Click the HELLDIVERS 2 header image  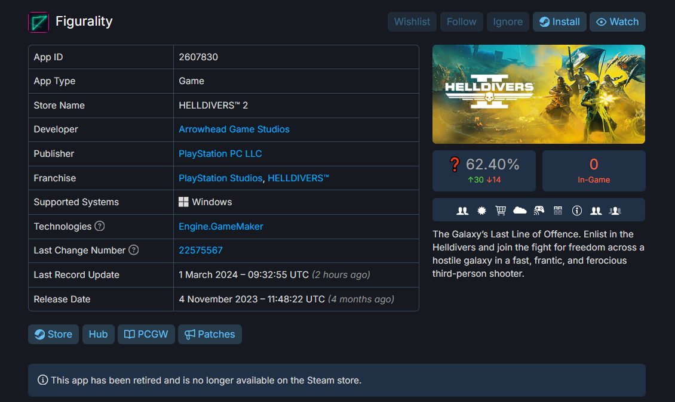538,94
